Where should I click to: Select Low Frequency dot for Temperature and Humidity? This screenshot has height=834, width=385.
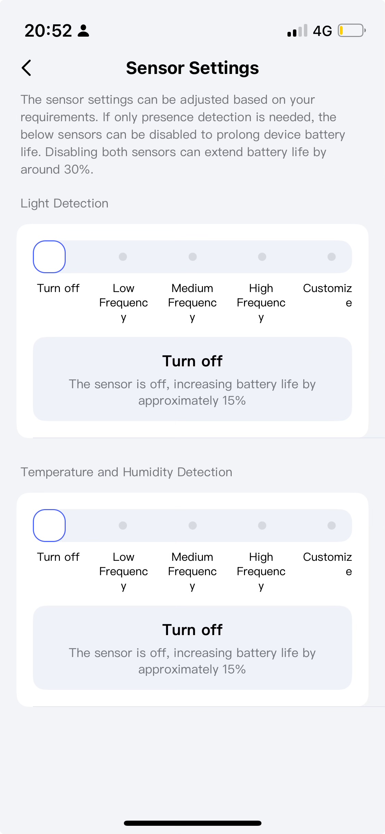pyautogui.click(x=123, y=526)
